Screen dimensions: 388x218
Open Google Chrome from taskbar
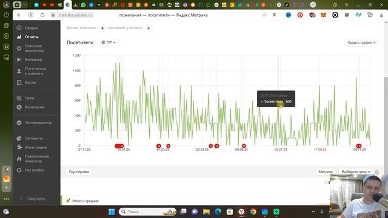(253, 212)
